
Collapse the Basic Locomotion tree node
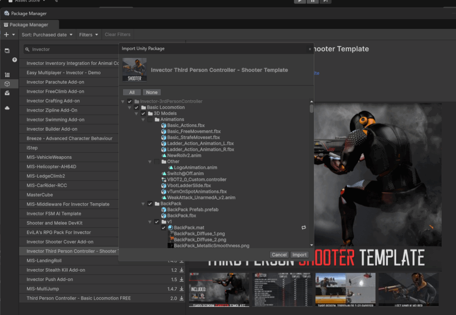click(x=130, y=108)
